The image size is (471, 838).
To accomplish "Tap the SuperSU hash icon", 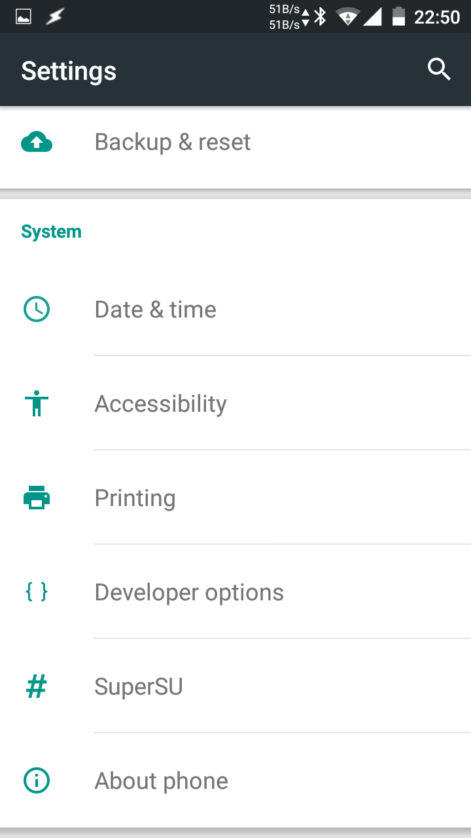I will pyautogui.click(x=37, y=687).
